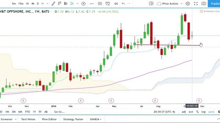Screen dimensions: 220x123
Task: Open the Screener tab
Action: coord(7,119)
